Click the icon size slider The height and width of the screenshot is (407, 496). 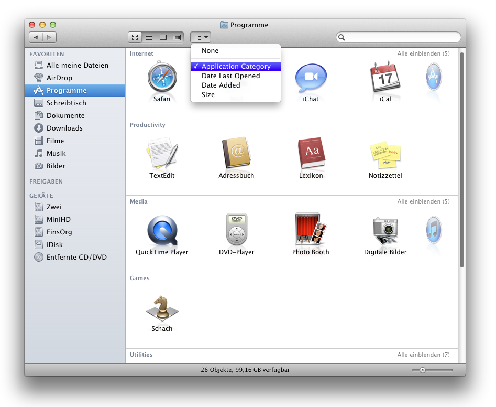432,370
